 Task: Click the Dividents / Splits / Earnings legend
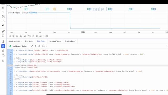point(18,13)
